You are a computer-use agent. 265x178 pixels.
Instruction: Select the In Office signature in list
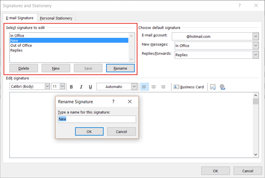pos(69,36)
